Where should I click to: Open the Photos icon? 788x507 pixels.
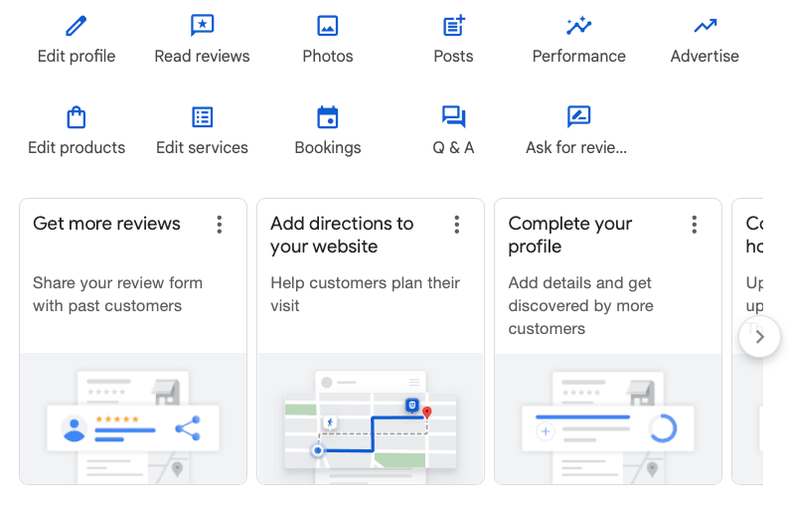pyautogui.click(x=327, y=26)
